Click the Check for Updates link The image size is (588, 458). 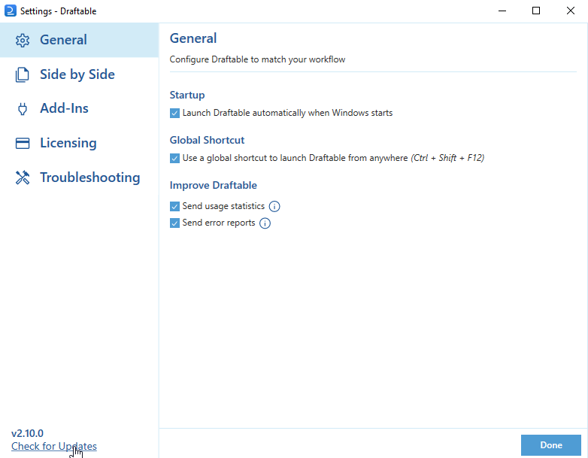pos(54,446)
